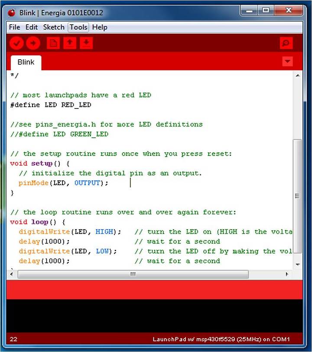Click the '#define LED RED_LED' line

(51, 105)
